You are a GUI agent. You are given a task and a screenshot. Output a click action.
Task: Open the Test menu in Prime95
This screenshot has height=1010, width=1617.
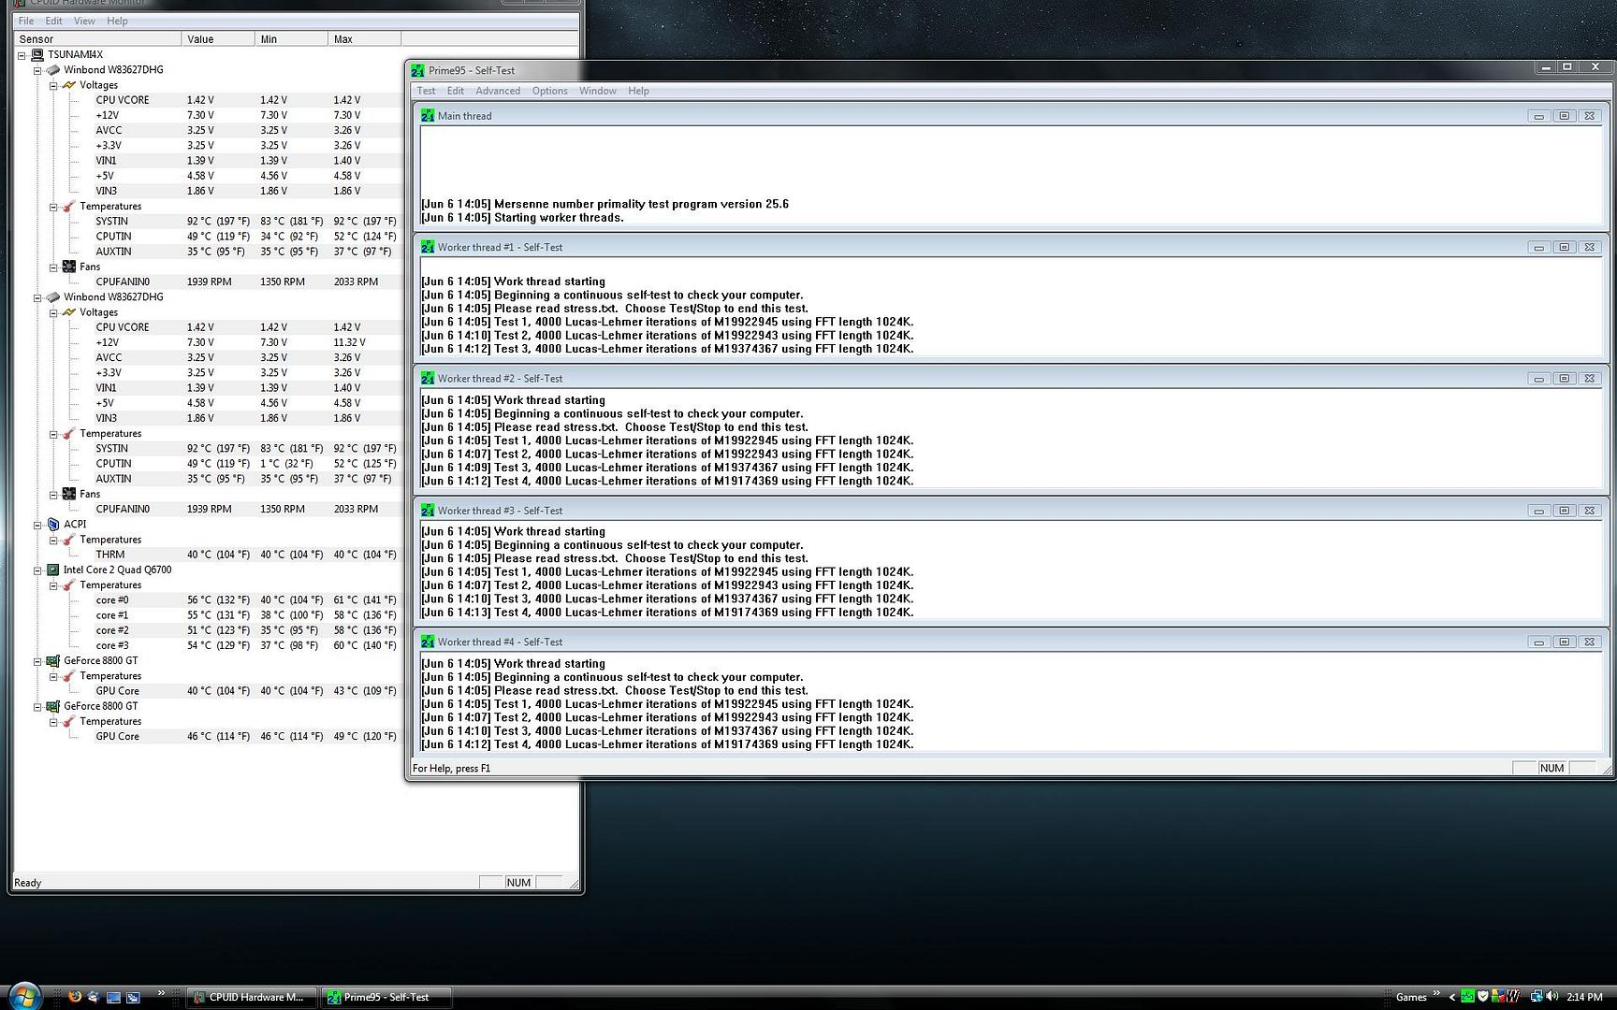426,91
